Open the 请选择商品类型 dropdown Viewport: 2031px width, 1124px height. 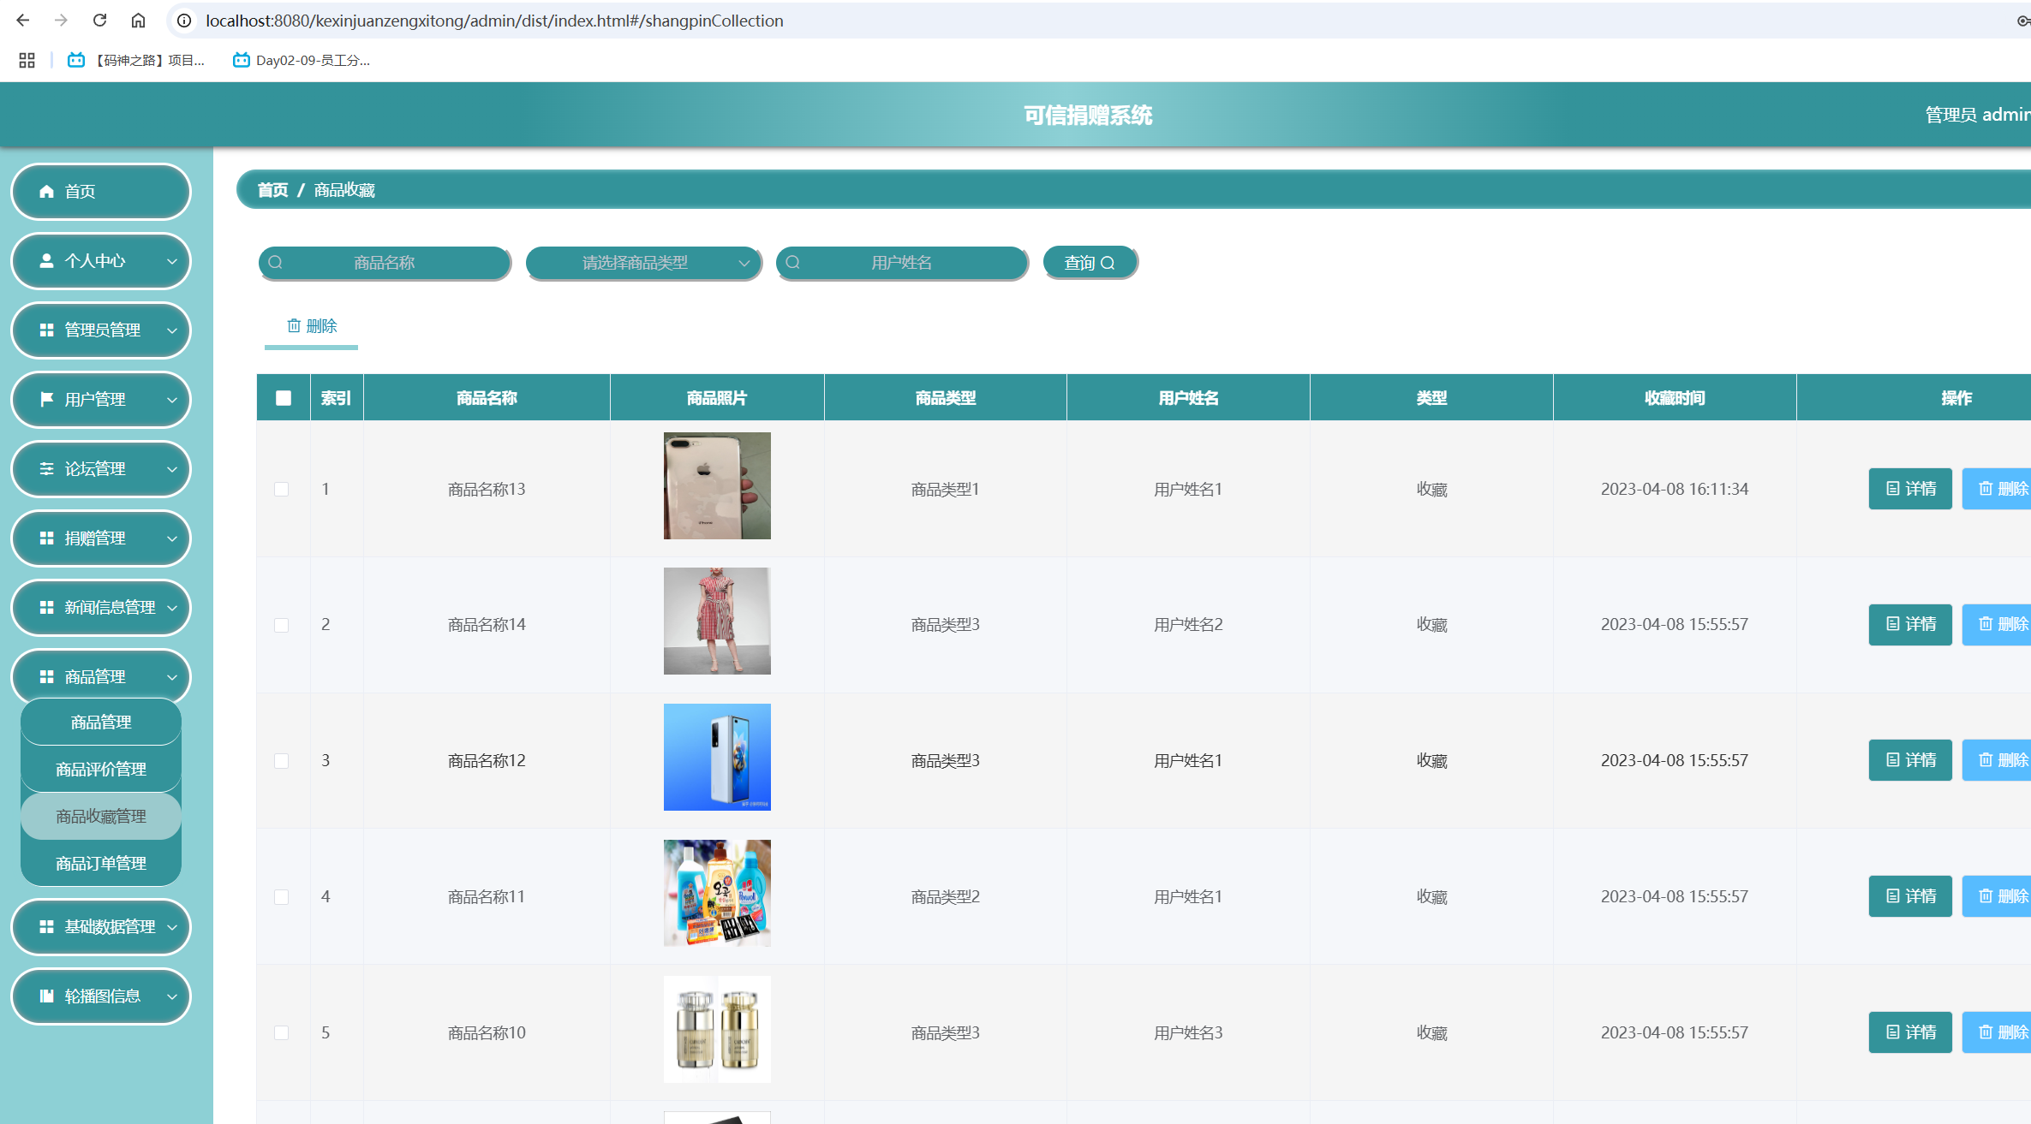[643, 263]
